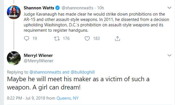Click the reply speech bubble icon

point(26,38)
